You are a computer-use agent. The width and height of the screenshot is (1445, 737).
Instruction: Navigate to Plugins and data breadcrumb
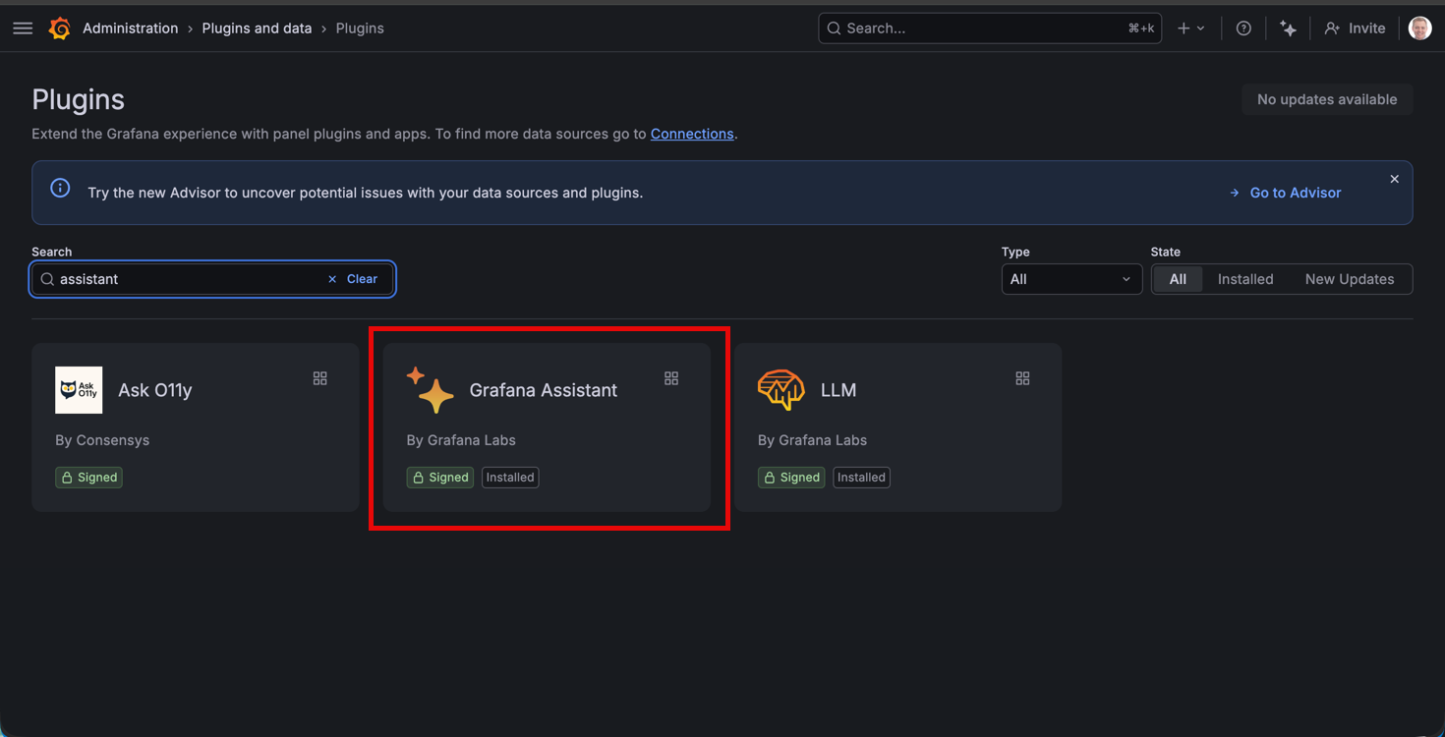(x=257, y=28)
